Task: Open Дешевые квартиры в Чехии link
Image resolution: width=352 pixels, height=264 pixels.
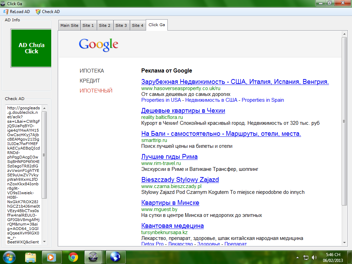Action: click(183, 110)
